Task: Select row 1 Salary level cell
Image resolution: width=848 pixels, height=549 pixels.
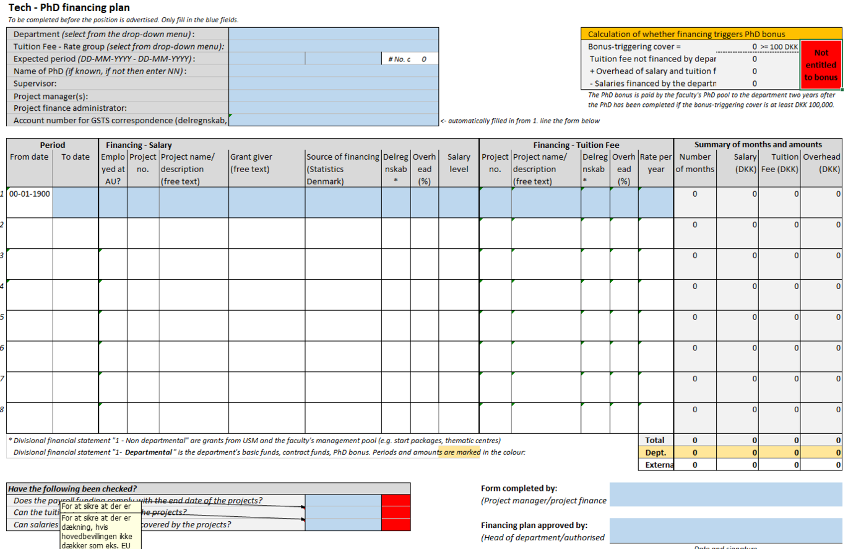Action: [x=459, y=202]
